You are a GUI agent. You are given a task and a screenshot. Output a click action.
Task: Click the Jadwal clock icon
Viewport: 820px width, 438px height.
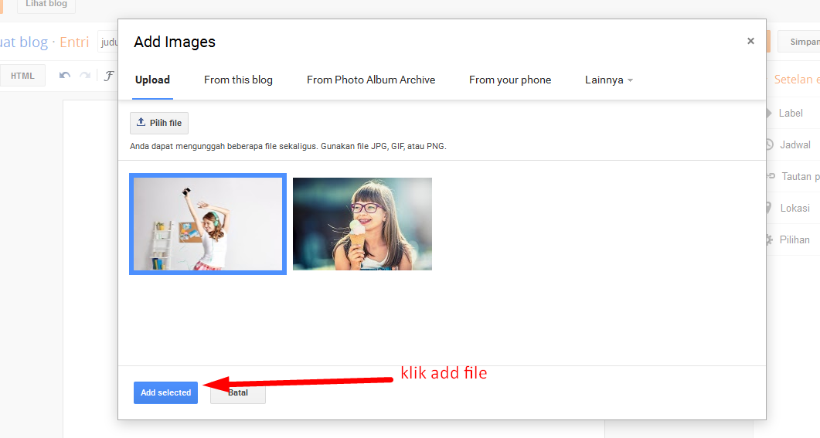point(769,144)
